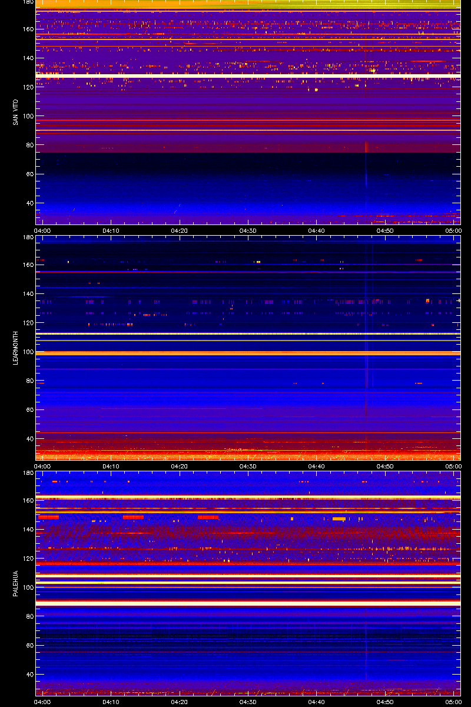Screen dimensions: 471x707
Task: Pick 04:40 time label under Palehua panel
Action: (x=317, y=702)
